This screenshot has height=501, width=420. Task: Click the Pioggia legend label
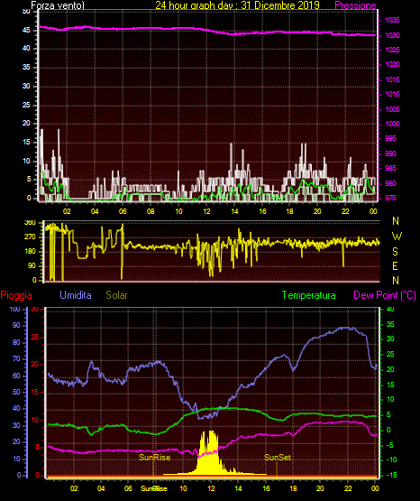[x=16, y=295]
